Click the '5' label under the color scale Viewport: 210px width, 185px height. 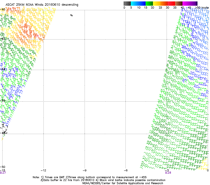pos(131,8)
